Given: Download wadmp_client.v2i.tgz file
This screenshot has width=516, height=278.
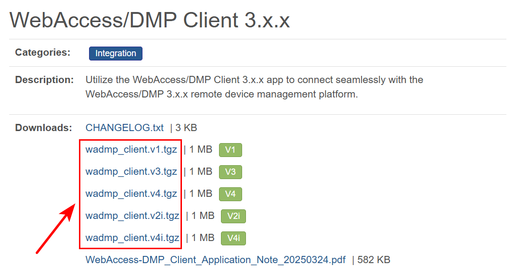Looking at the screenshot, I should (x=132, y=216).
